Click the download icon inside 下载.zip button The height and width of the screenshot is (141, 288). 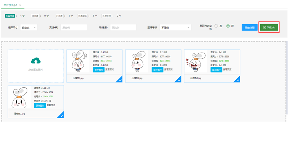pyautogui.click(x=265, y=28)
